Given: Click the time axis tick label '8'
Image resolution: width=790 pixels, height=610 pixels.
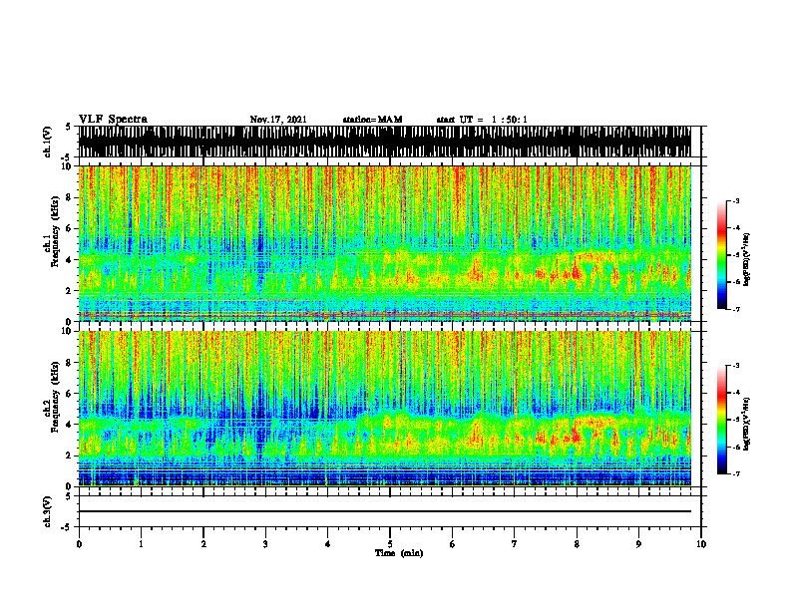Looking at the screenshot, I should click(577, 544).
